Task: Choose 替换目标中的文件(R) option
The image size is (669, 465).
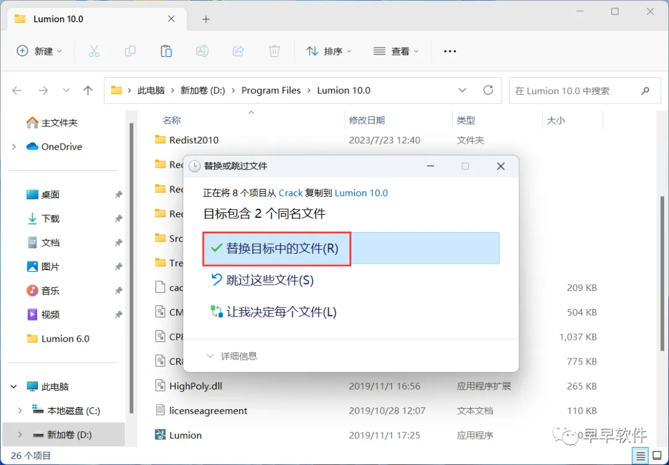Action: pyautogui.click(x=351, y=248)
